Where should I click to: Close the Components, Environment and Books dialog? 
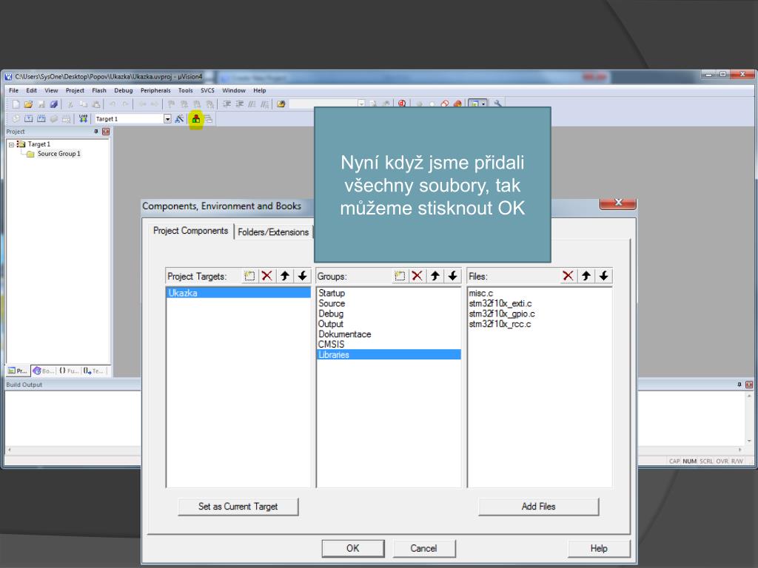click(x=618, y=203)
